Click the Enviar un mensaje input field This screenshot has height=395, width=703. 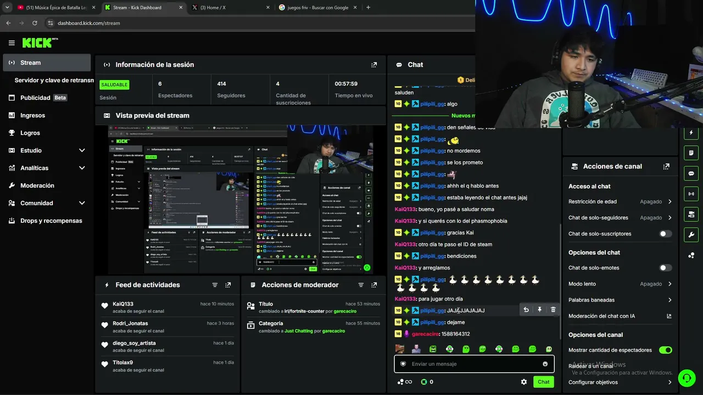point(474,364)
